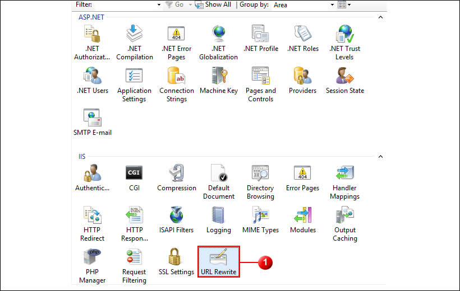Open SMTP E-mail settings

(92, 121)
